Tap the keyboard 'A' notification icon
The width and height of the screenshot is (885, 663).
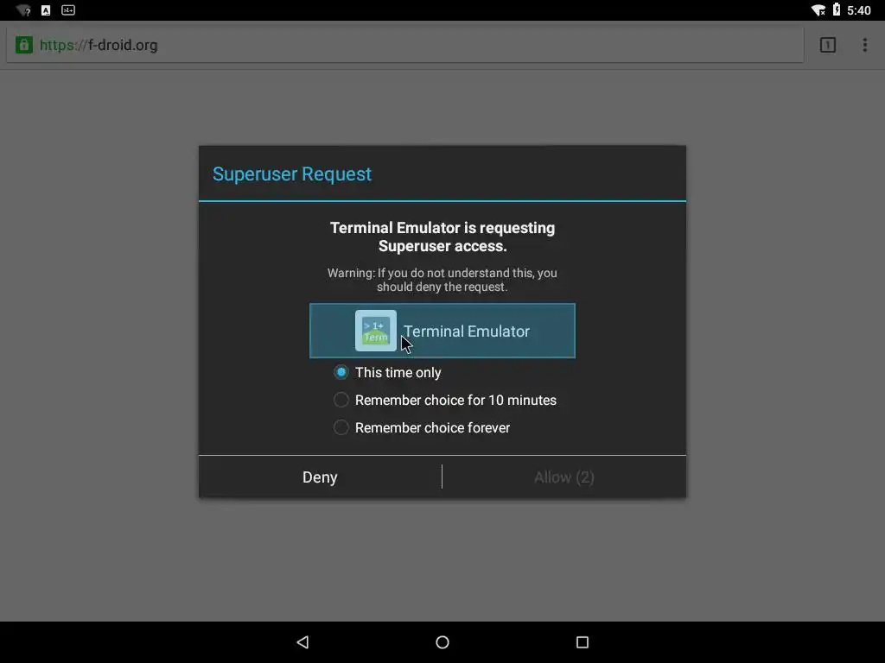click(46, 10)
